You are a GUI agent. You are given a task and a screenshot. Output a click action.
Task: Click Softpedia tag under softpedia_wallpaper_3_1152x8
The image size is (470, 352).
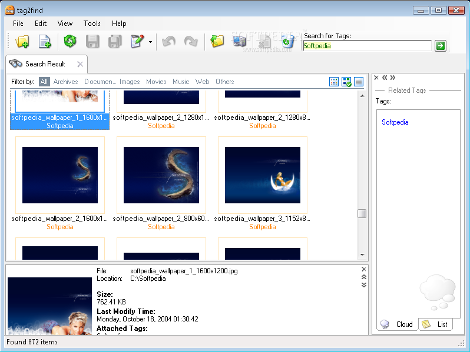tap(263, 227)
